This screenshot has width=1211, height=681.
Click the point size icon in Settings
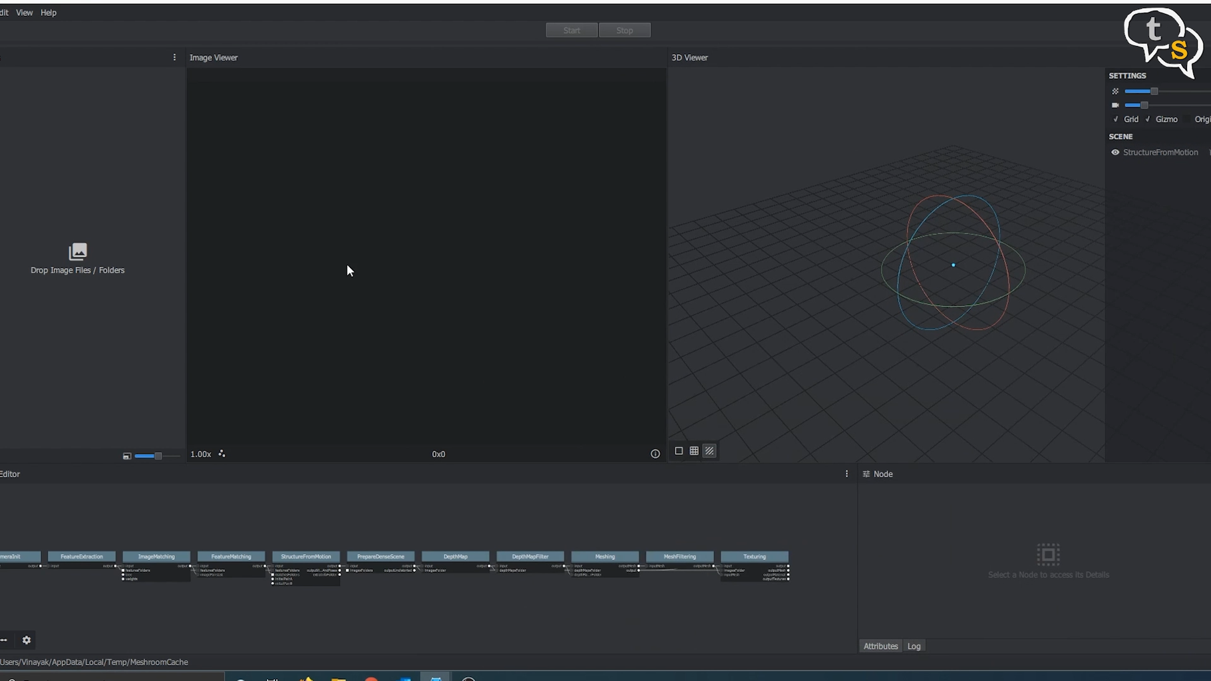(x=1115, y=91)
